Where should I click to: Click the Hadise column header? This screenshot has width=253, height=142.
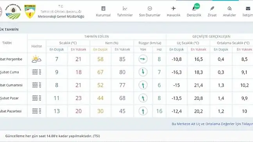37,46
